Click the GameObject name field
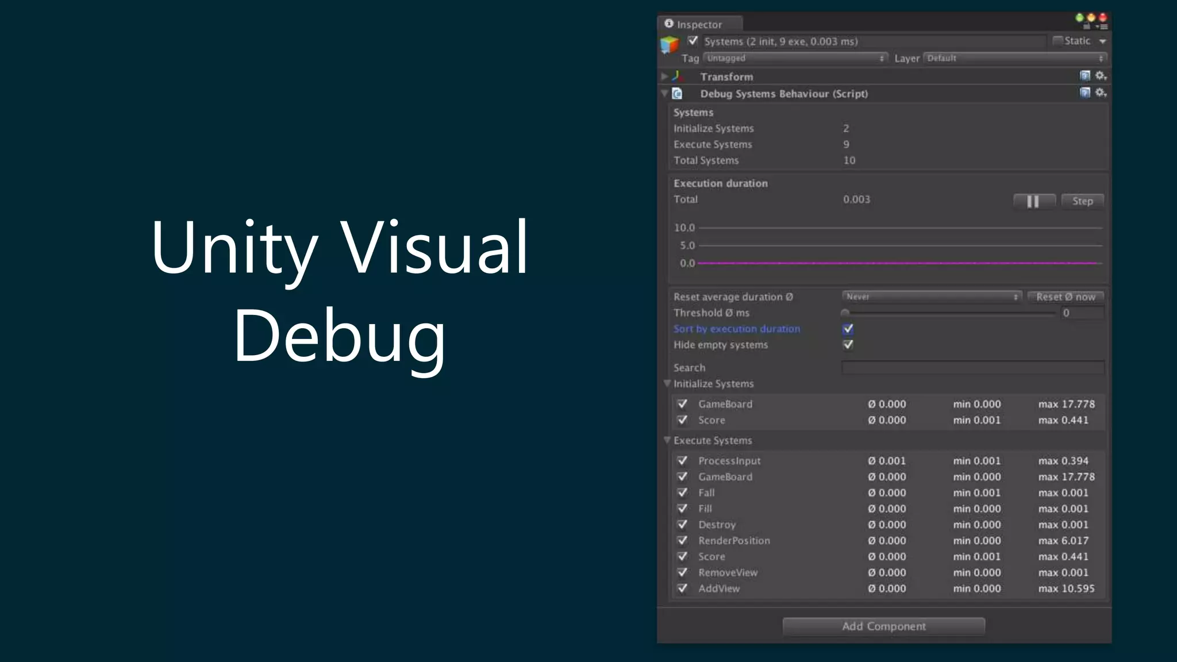The width and height of the screenshot is (1177, 662). tap(874, 41)
